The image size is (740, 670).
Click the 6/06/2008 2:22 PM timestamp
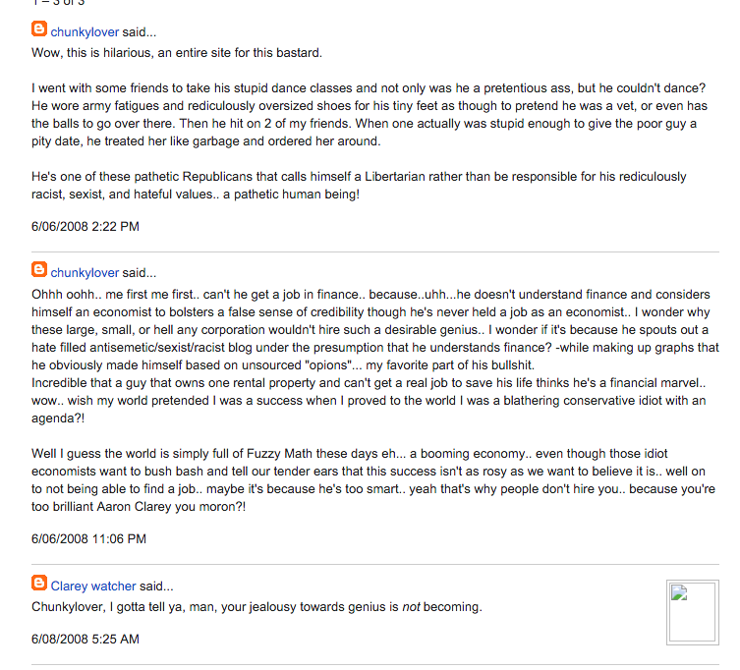tap(85, 227)
